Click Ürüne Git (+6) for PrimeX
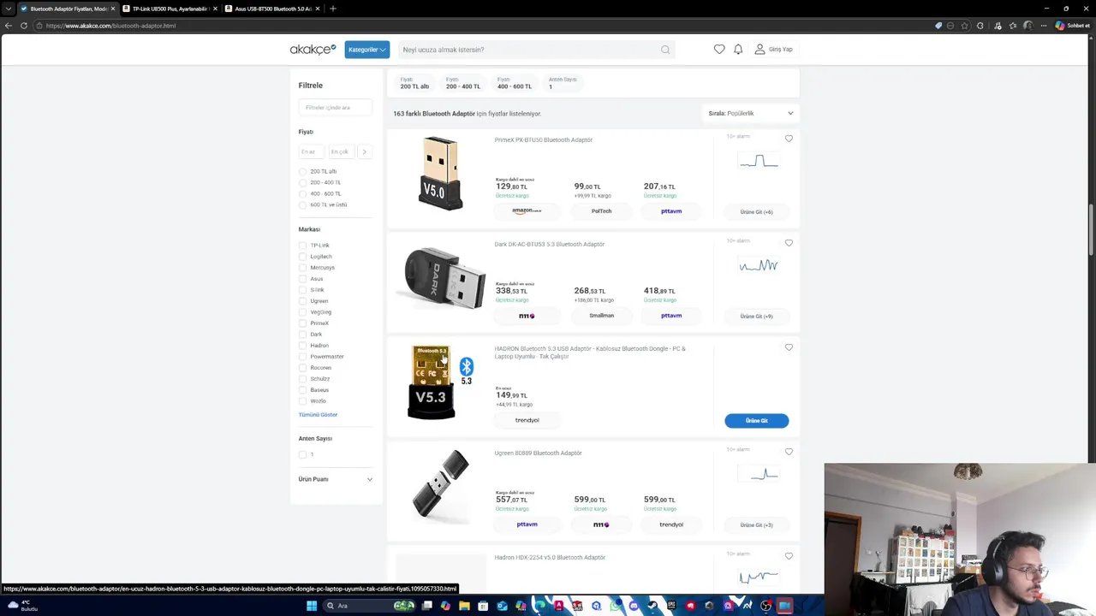This screenshot has width=1096, height=616. click(x=757, y=211)
